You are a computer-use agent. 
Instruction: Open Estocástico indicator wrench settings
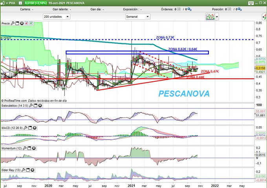click(x=31, y=105)
